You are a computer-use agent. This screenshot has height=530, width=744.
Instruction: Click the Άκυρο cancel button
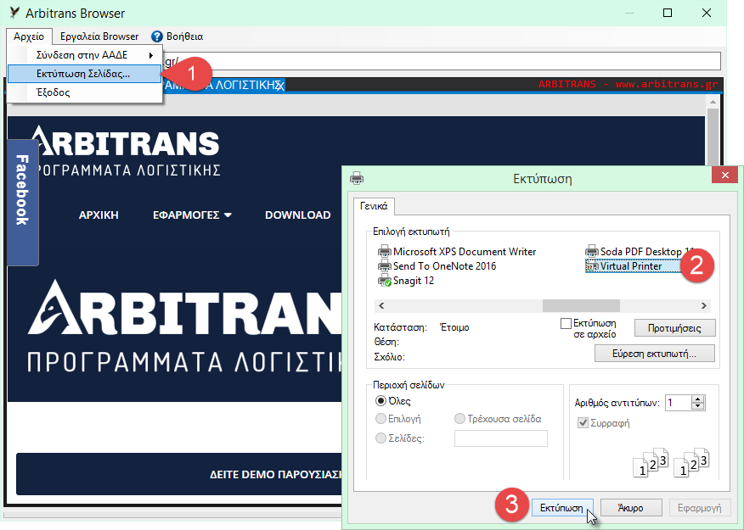tap(630, 508)
